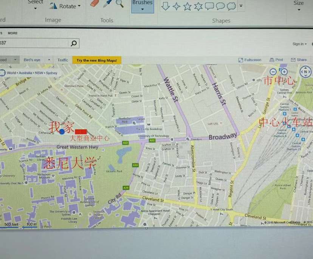Click the Great Western Hwy label
This screenshot has width=313, height=259.
[77, 147]
